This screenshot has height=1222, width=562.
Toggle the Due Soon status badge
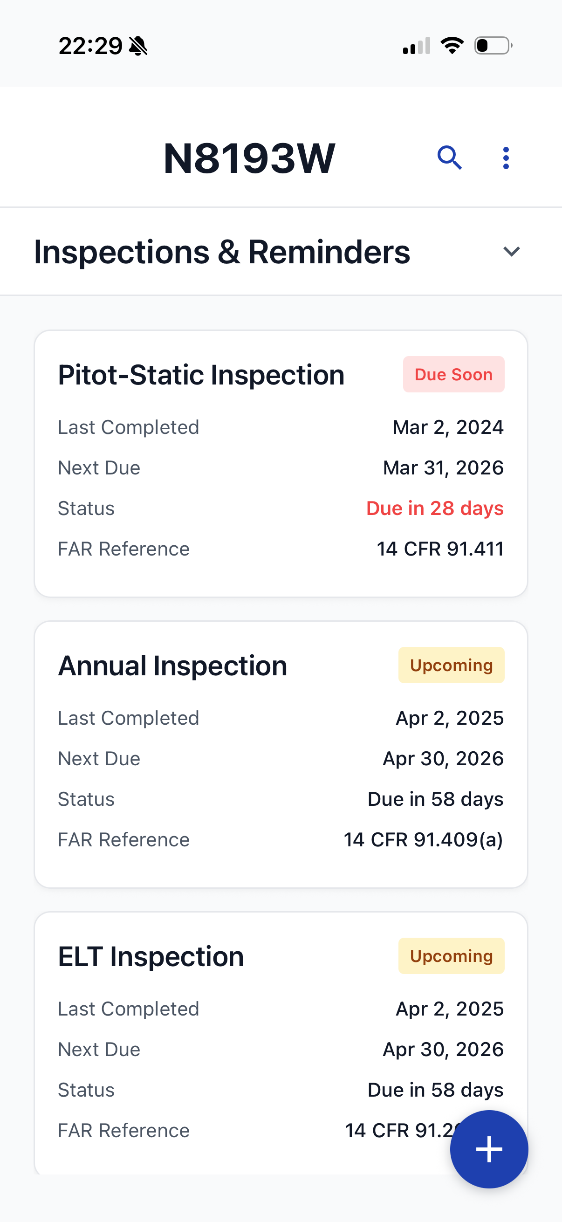453,374
